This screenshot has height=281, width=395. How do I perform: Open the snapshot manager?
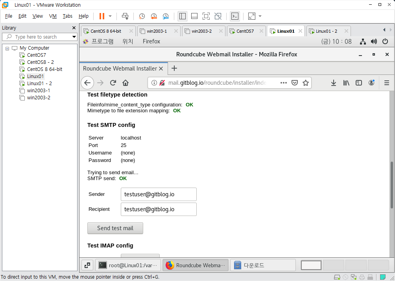coord(166,16)
